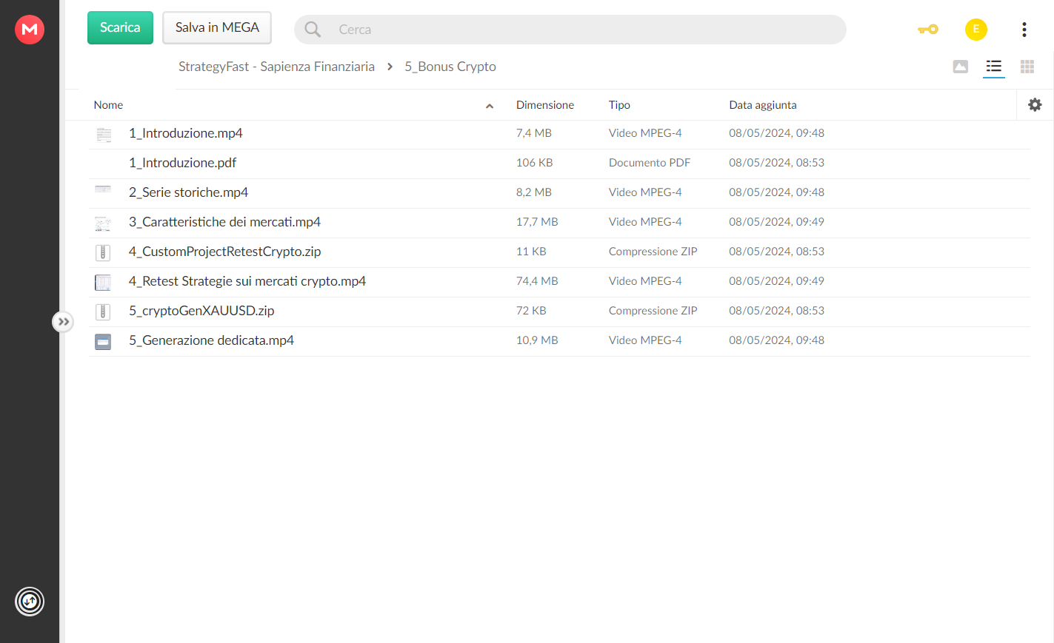
Task: Click the breadcrumb chevron separator
Action: (390, 67)
